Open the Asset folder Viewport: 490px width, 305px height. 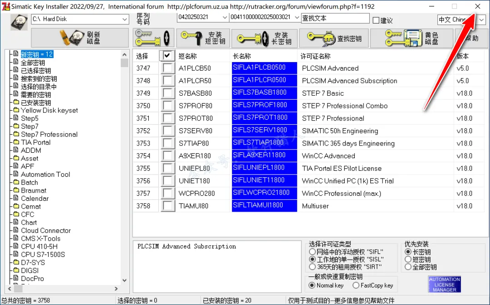tap(29, 158)
